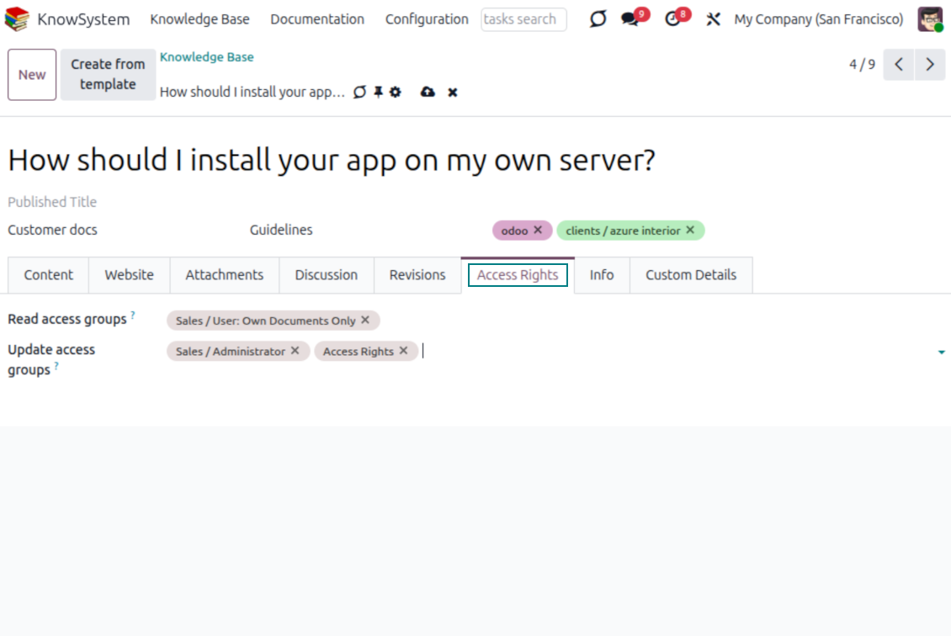Click the debug tools wrench icon
Screen dimensions: 951x636
(x=714, y=19)
